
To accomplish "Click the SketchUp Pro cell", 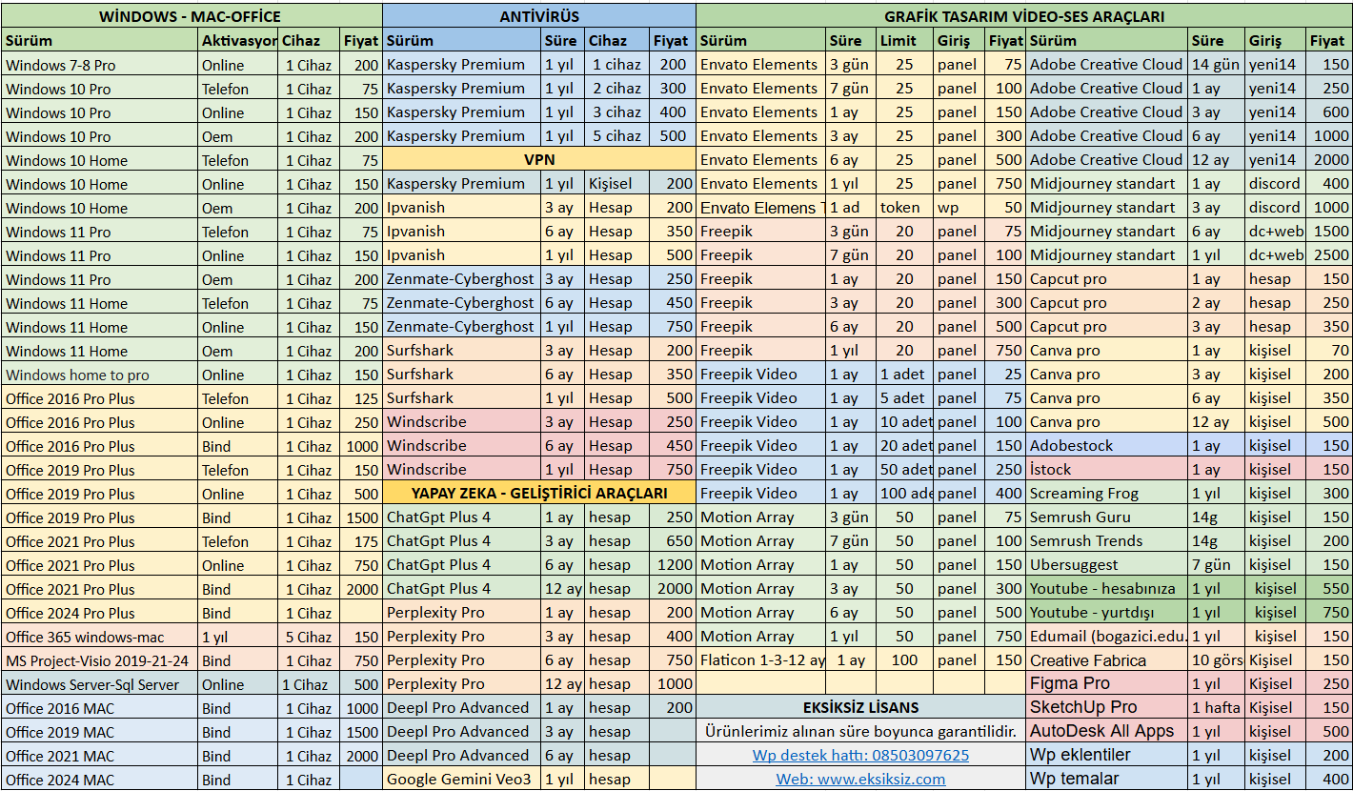I will (1107, 707).
